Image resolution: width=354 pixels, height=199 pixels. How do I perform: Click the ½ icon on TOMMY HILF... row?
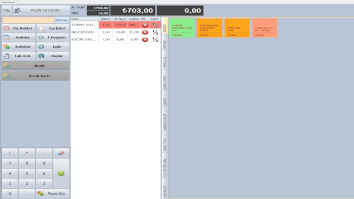155,25
